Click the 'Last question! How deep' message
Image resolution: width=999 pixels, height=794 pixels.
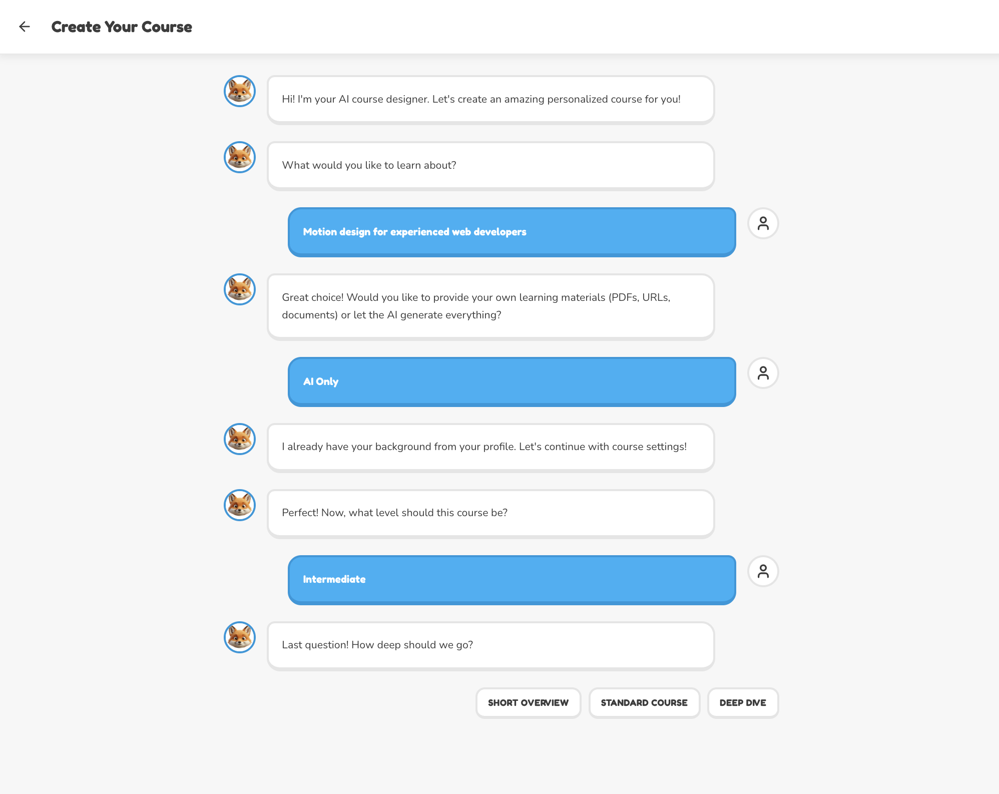[490, 645]
